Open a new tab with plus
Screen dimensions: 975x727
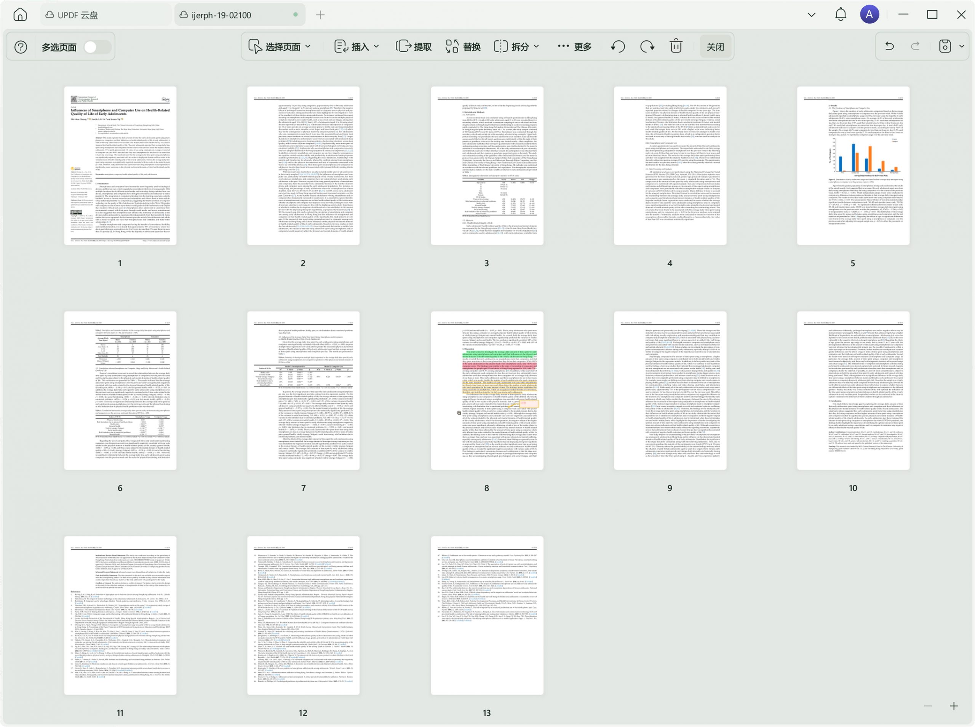point(320,15)
